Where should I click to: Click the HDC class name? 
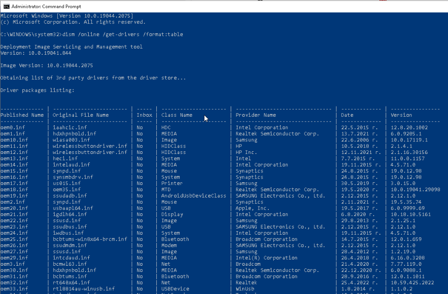(x=166, y=127)
